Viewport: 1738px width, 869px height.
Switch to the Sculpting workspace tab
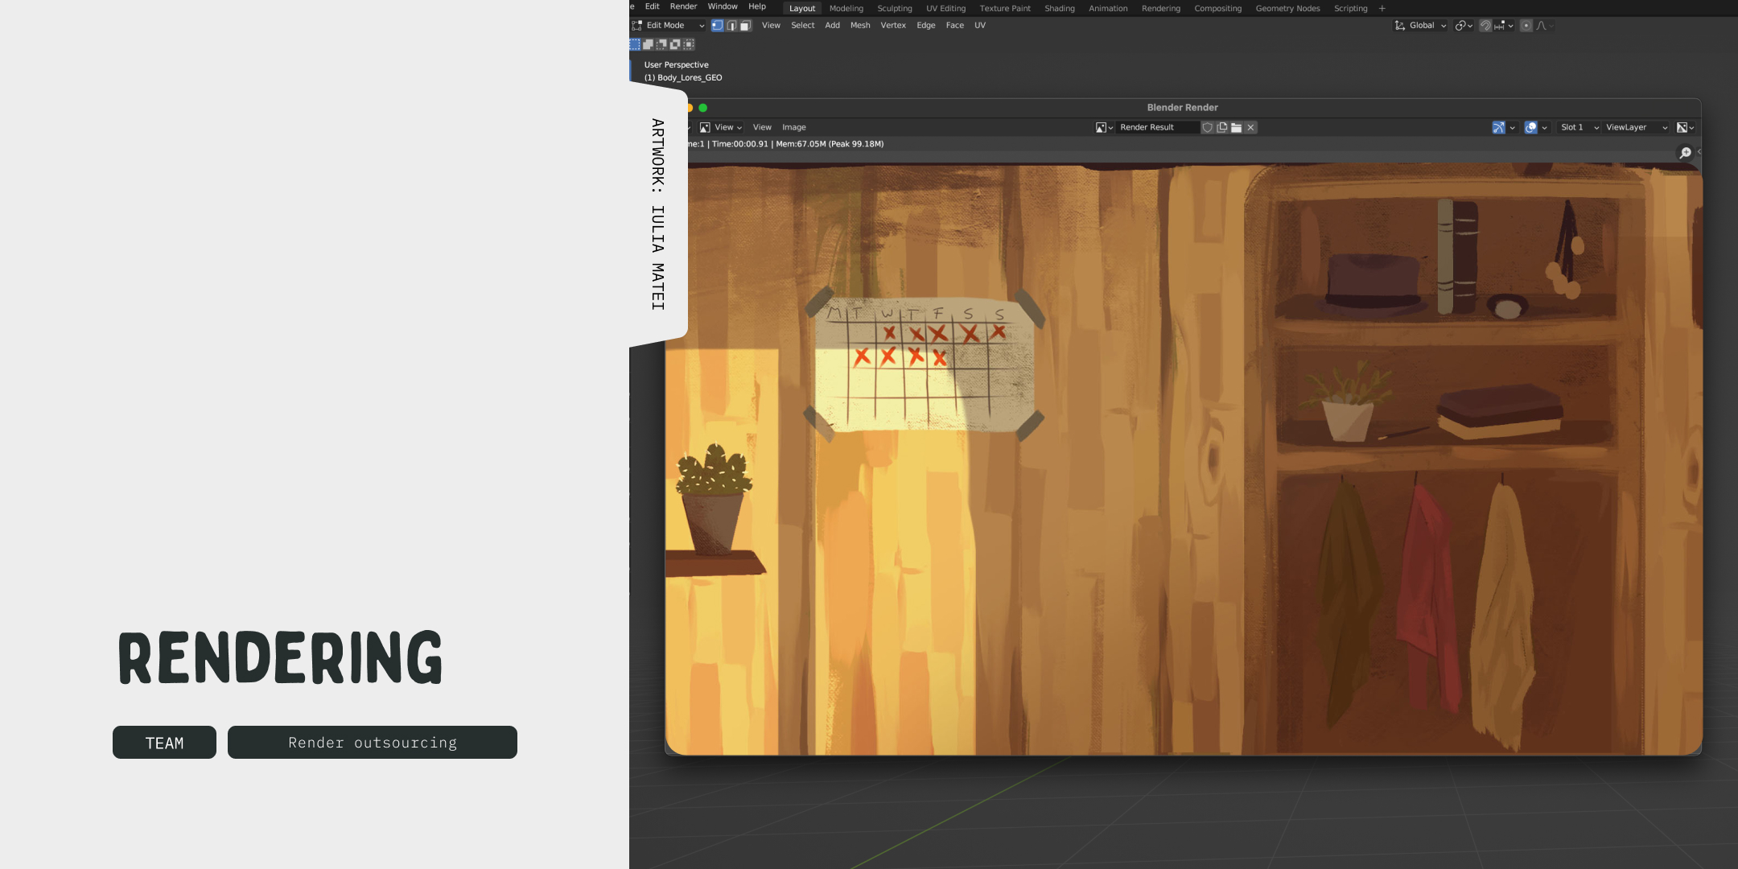[895, 9]
